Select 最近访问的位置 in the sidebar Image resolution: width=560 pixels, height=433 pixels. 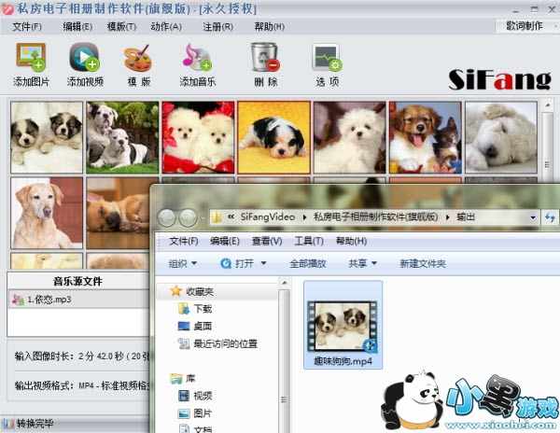225,343
